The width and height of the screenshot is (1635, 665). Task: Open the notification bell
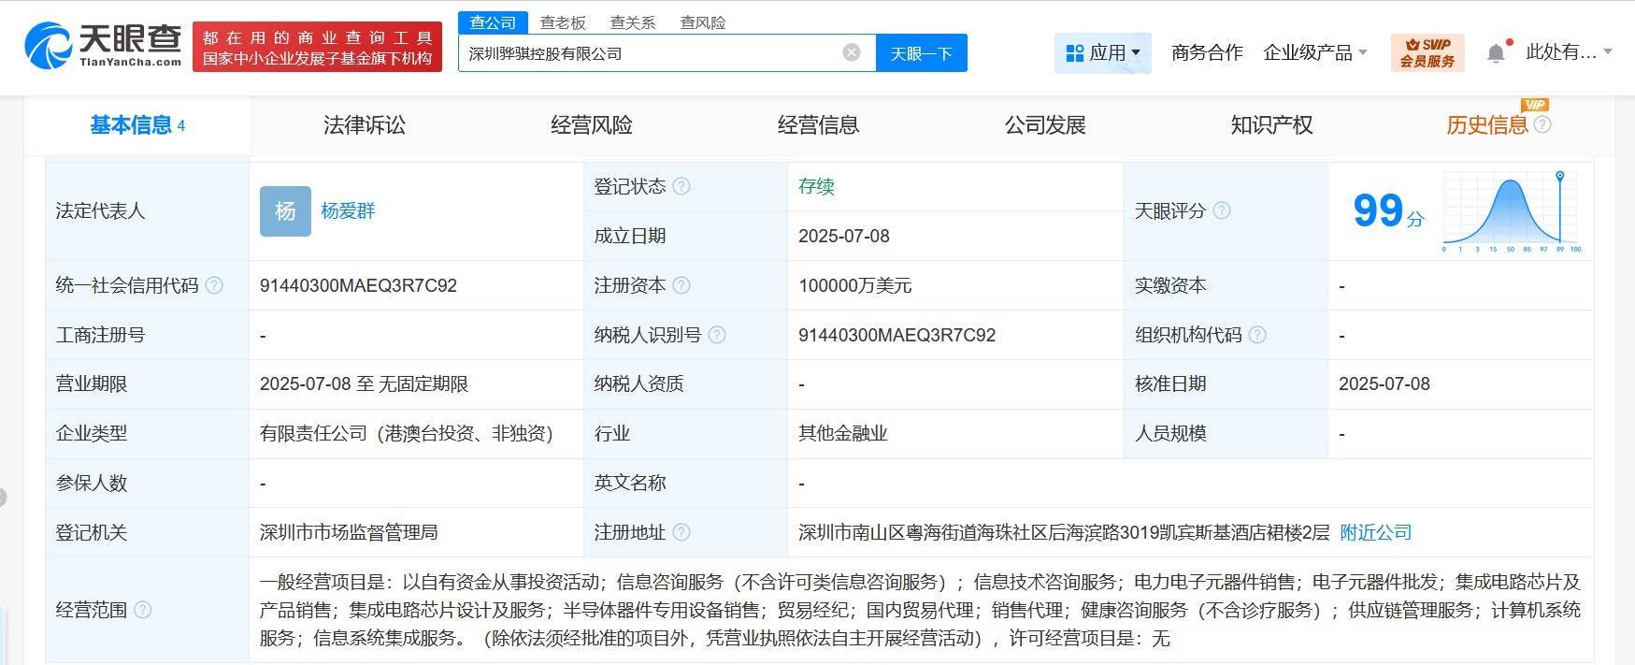pos(1496,53)
